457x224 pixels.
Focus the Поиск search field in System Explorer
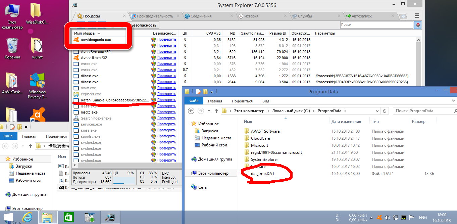376,25
